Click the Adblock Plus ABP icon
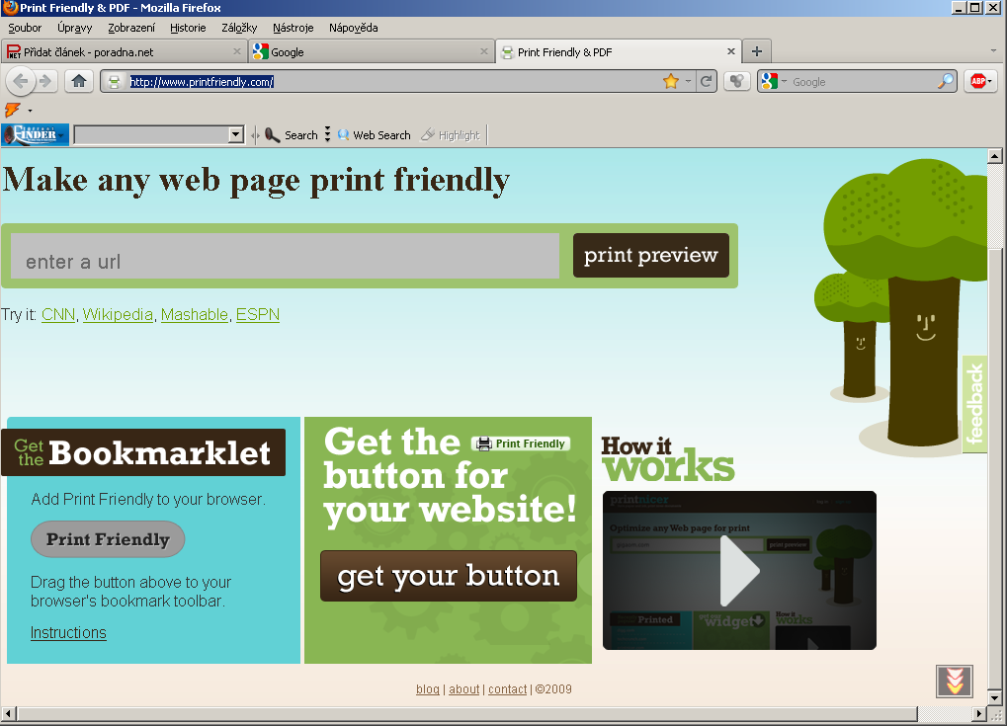This screenshot has height=726, width=1007. 977,82
